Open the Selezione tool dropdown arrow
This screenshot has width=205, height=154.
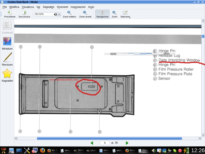[130, 17]
